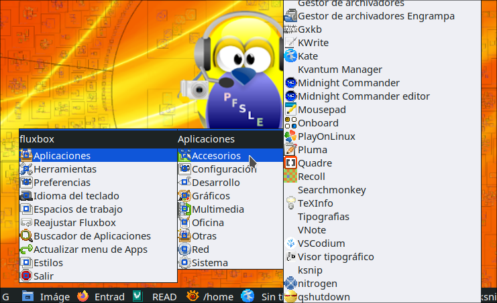Click the Quadre icon
The height and width of the screenshot is (303, 497).
[x=290, y=163]
